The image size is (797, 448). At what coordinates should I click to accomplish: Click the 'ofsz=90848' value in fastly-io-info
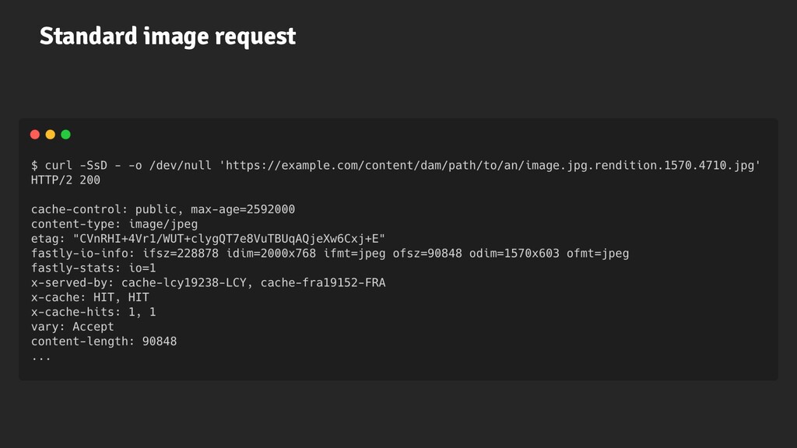(x=427, y=254)
